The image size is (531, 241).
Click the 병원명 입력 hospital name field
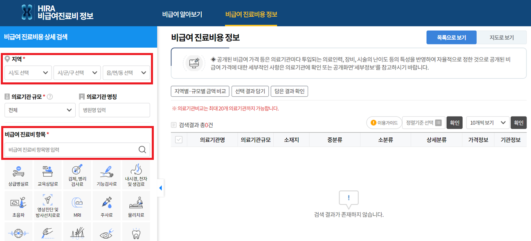[115, 110]
